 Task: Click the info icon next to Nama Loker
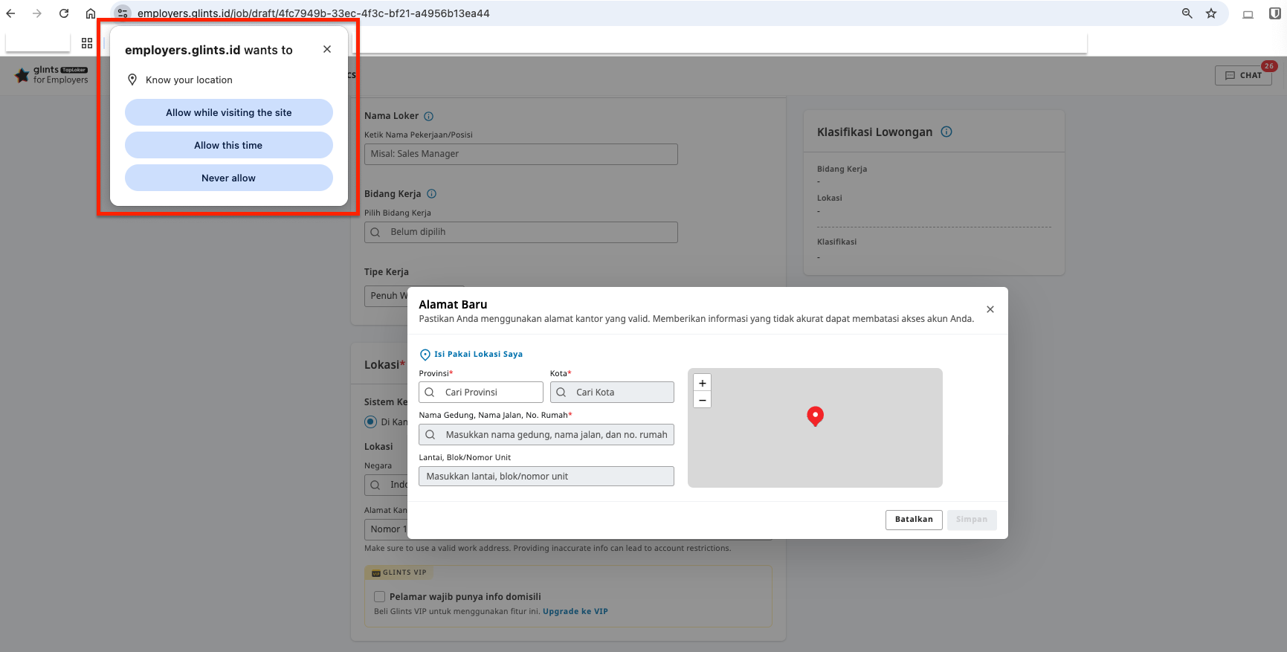coord(428,116)
